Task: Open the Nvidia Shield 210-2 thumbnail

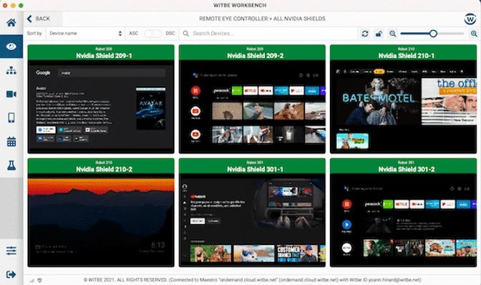Action: tap(101, 221)
